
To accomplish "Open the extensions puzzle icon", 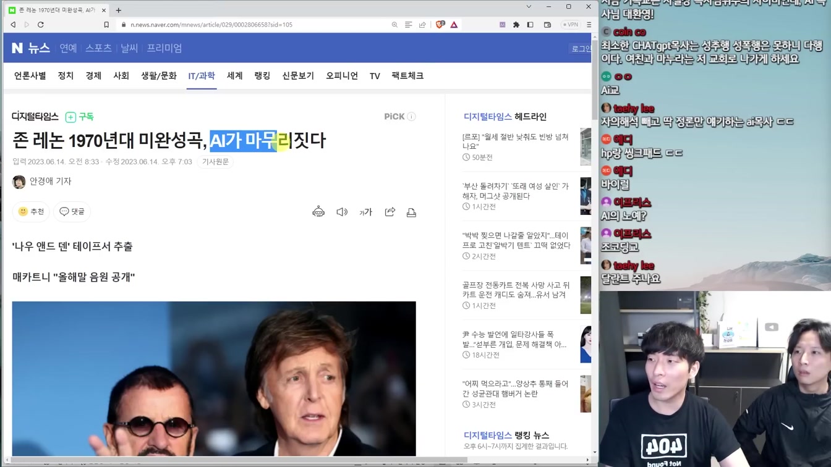I will [516, 25].
